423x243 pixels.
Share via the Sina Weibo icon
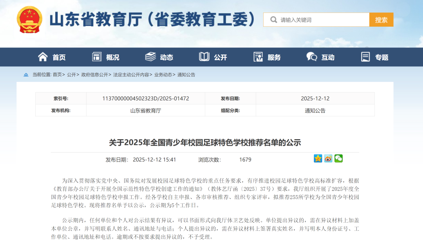click(328, 158)
